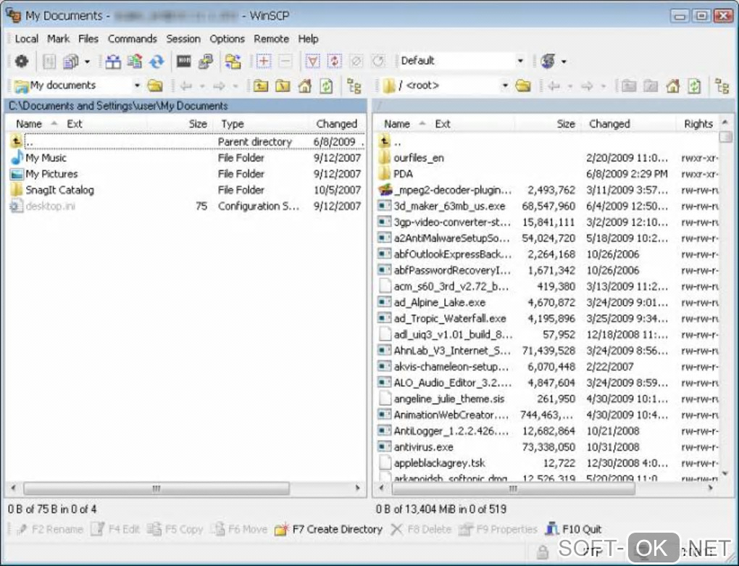Image resolution: width=739 pixels, height=566 pixels.
Task: Open the Options menu
Action: pyautogui.click(x=227, y=38)
